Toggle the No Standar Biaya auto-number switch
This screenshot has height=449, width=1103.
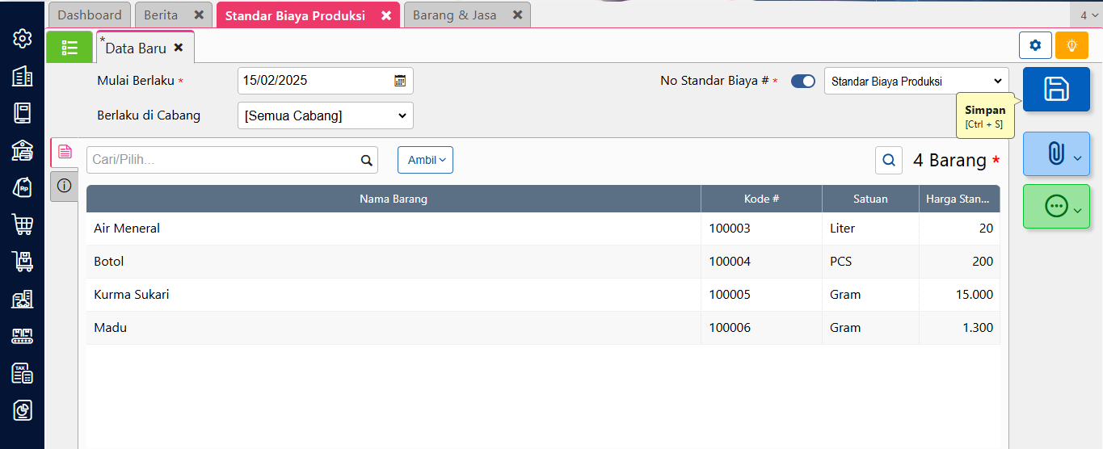tap(802, 81)
